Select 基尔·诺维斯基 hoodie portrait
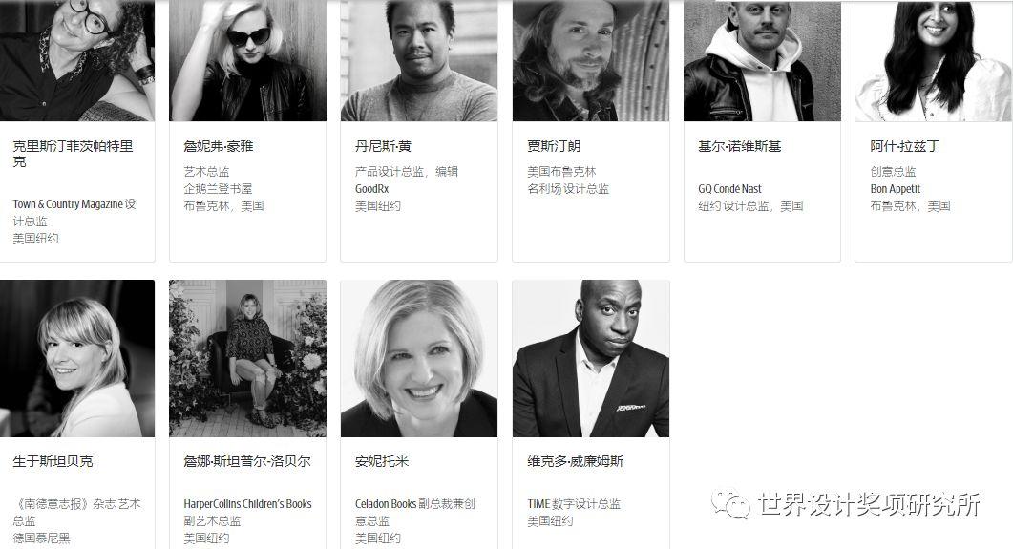This screenshot has height=549, width=1013. tap(762, 61)
